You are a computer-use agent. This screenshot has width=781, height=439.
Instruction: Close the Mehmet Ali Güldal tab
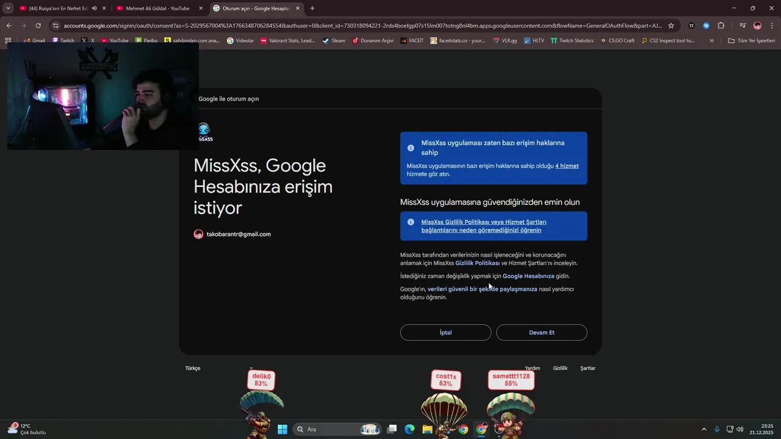pos(201,9)
